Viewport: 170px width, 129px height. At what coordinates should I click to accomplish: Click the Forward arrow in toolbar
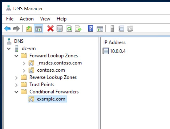pyautogui.click(x=17, y=29)
